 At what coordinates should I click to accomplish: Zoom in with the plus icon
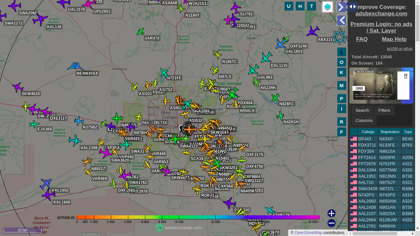click(x=331, y=213)
